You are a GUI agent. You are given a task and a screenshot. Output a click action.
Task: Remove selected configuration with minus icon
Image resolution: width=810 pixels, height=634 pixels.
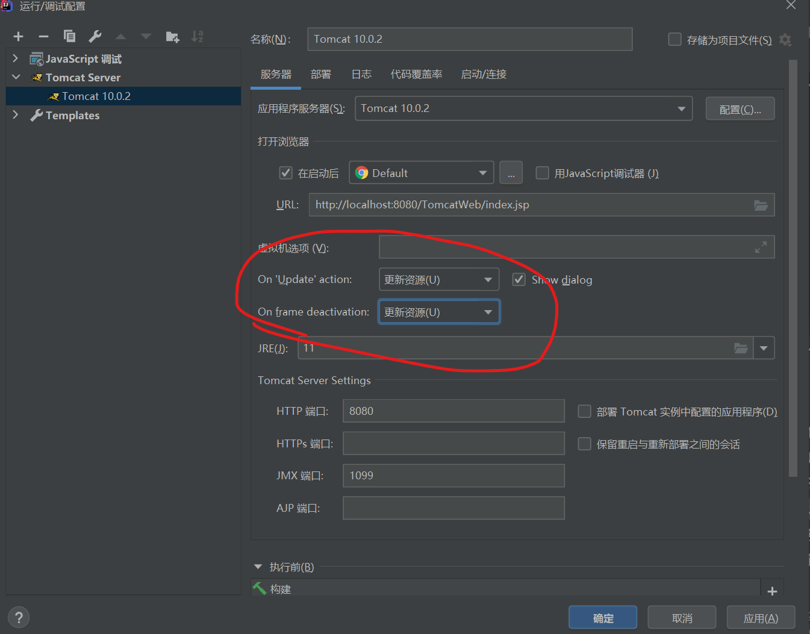pyautogui.click(x=43, y=37)
